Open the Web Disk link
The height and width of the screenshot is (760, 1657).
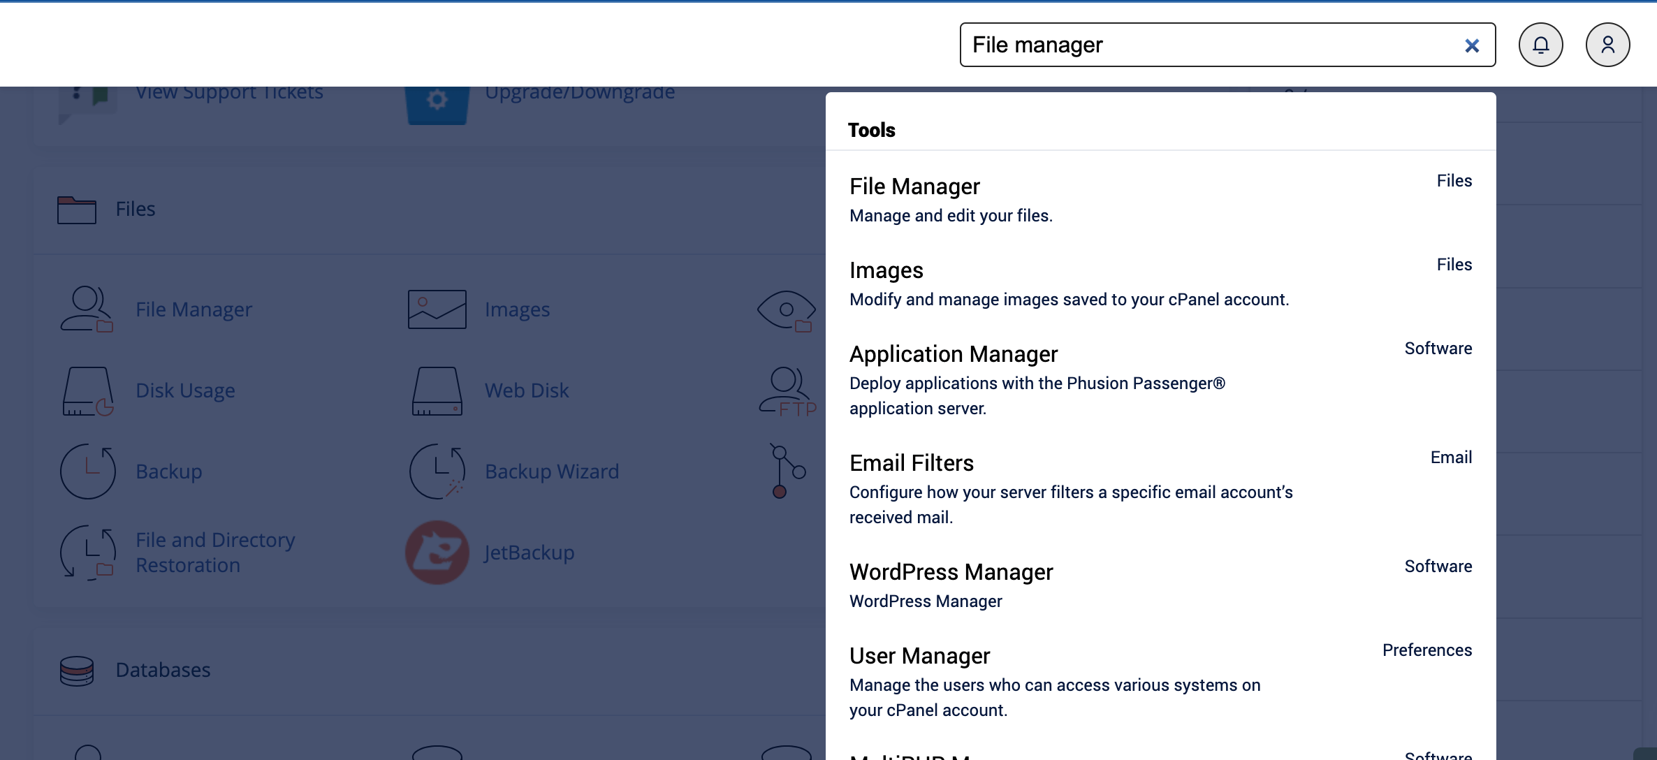(x=527, y=390)
